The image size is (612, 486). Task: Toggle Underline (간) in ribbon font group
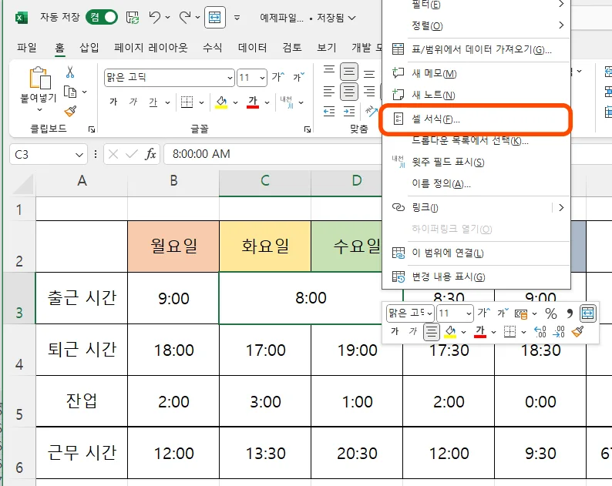click(x=153, y=102)
